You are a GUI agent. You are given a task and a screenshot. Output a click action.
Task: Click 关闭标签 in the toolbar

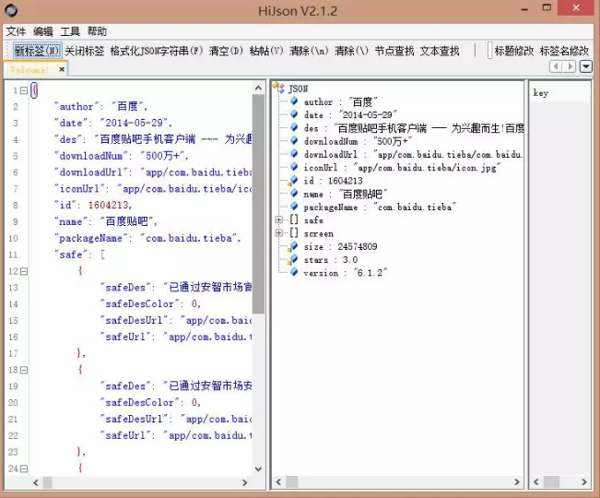click(x=85, y=51)
